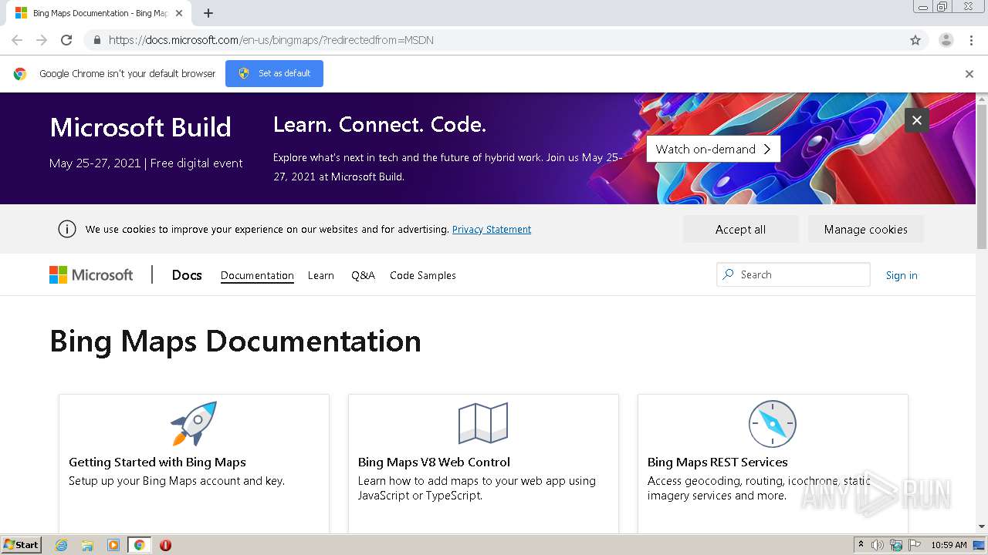This screenshot has height=555, width=988.
Task: Reload the page with refresh icon
Action: click(x=66, y=40)
